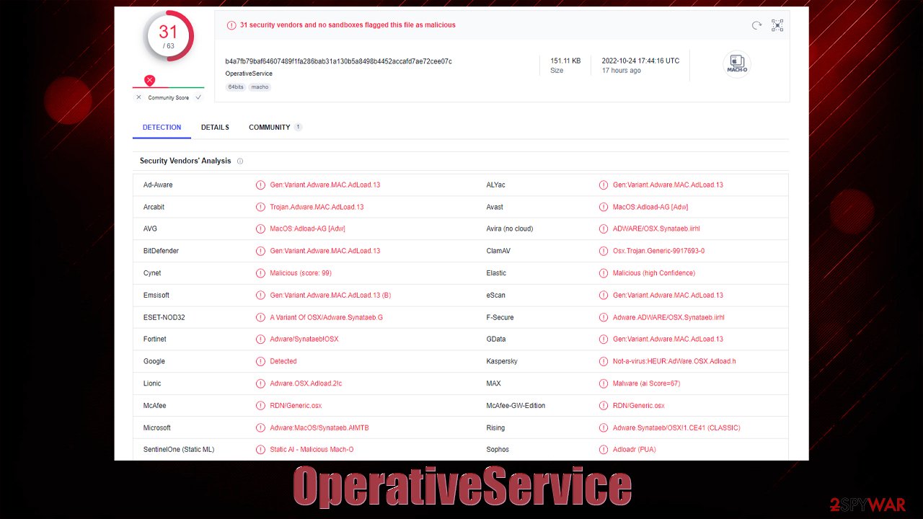Viewport: 923px width, 519px height.
Task: Select the macho tag badge
Action: [x=260, y=86]
